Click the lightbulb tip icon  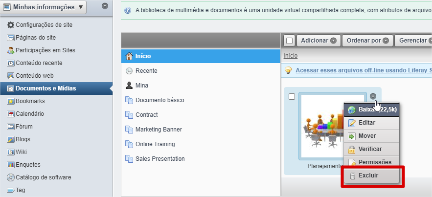pyautogui.click(x=289, y=70)
